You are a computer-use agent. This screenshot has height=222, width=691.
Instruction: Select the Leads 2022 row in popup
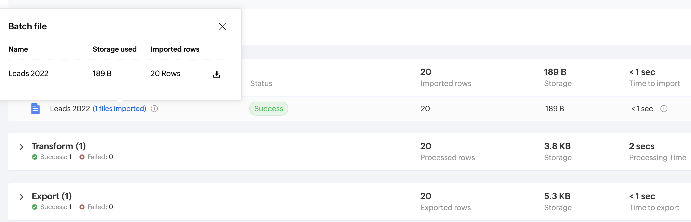point(119,74)
